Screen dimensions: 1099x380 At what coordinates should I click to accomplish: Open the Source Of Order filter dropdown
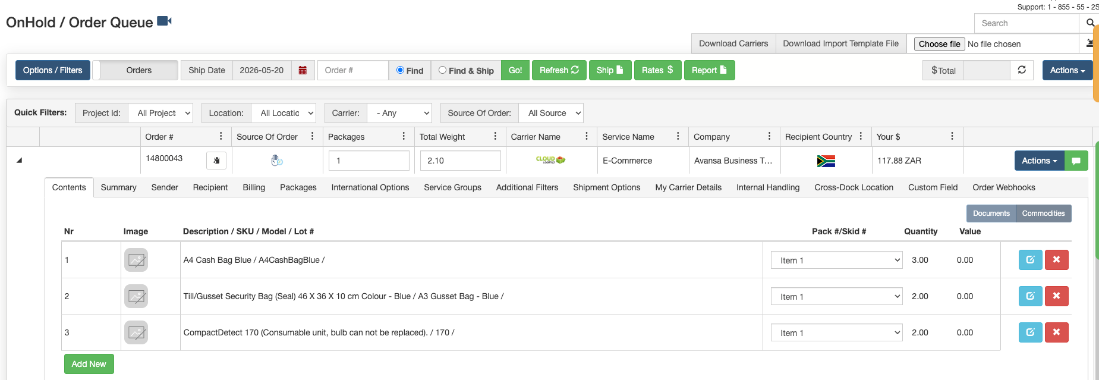click(x=551, y=113)
